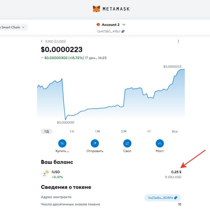Open the three-dot token options menu
210x210 pixels.
coord(178,41)
